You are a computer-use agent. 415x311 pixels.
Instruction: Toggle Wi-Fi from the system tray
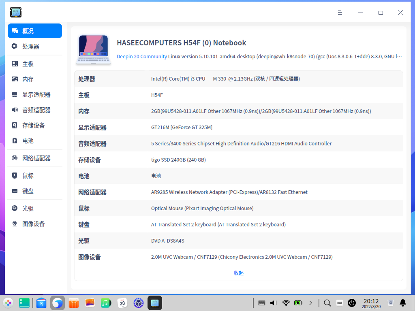(x=286, y=302)
